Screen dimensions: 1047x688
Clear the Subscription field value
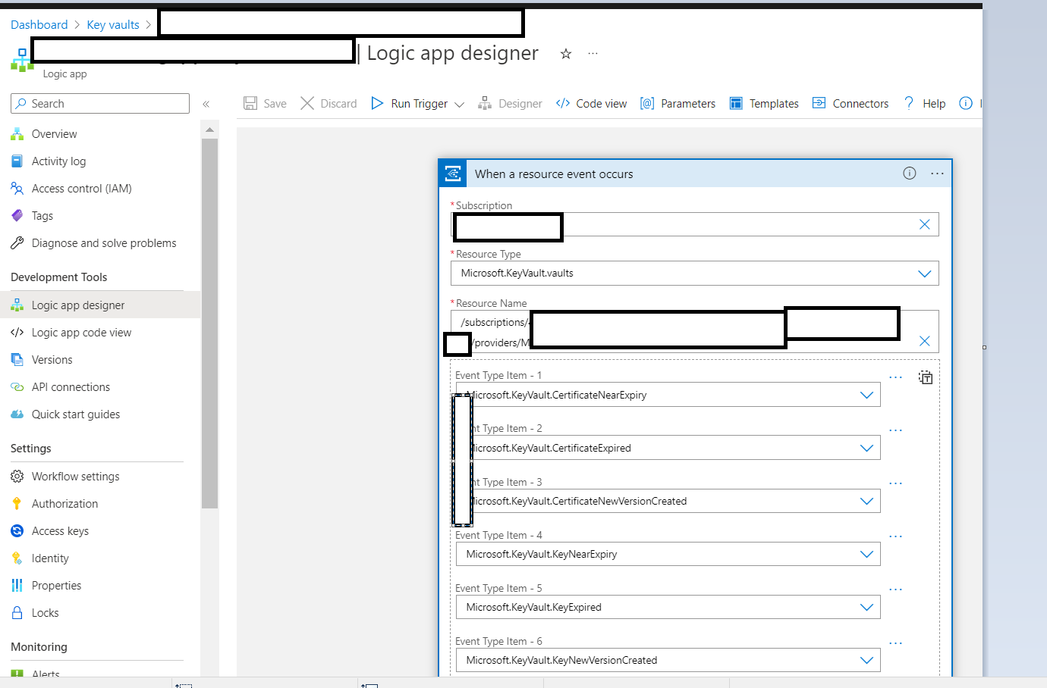(x=925, y=224)
